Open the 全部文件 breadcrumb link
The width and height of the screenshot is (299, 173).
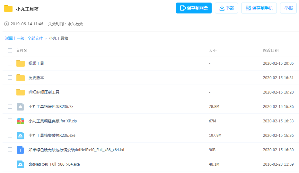pos(35,38)
